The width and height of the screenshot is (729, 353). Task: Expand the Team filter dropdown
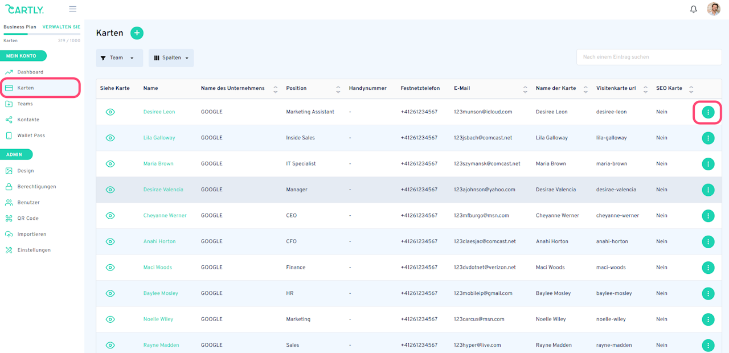pos(120,58)
